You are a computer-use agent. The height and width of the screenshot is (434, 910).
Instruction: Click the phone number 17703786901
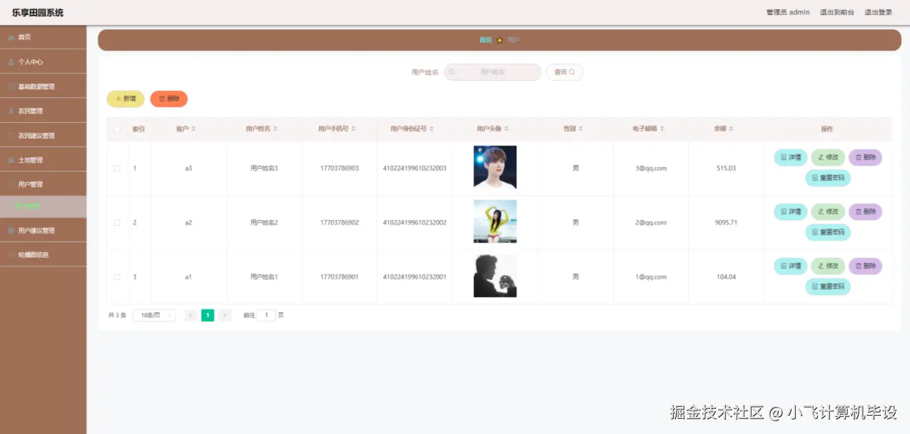coord(340,277)
